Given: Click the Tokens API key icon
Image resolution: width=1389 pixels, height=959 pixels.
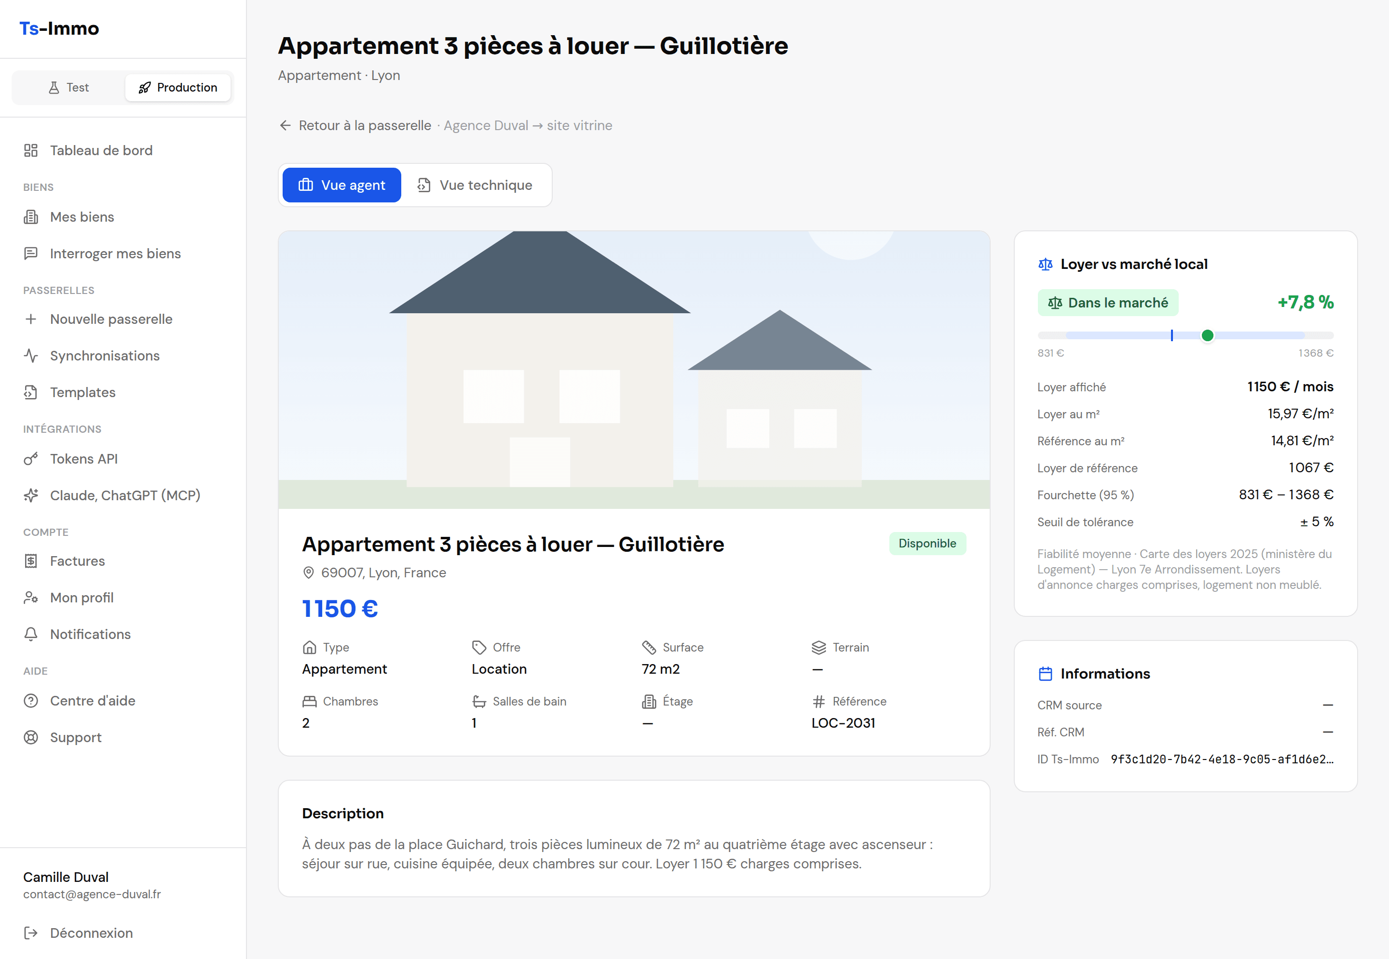Looking at the screenshot, I should pos(31,459).
